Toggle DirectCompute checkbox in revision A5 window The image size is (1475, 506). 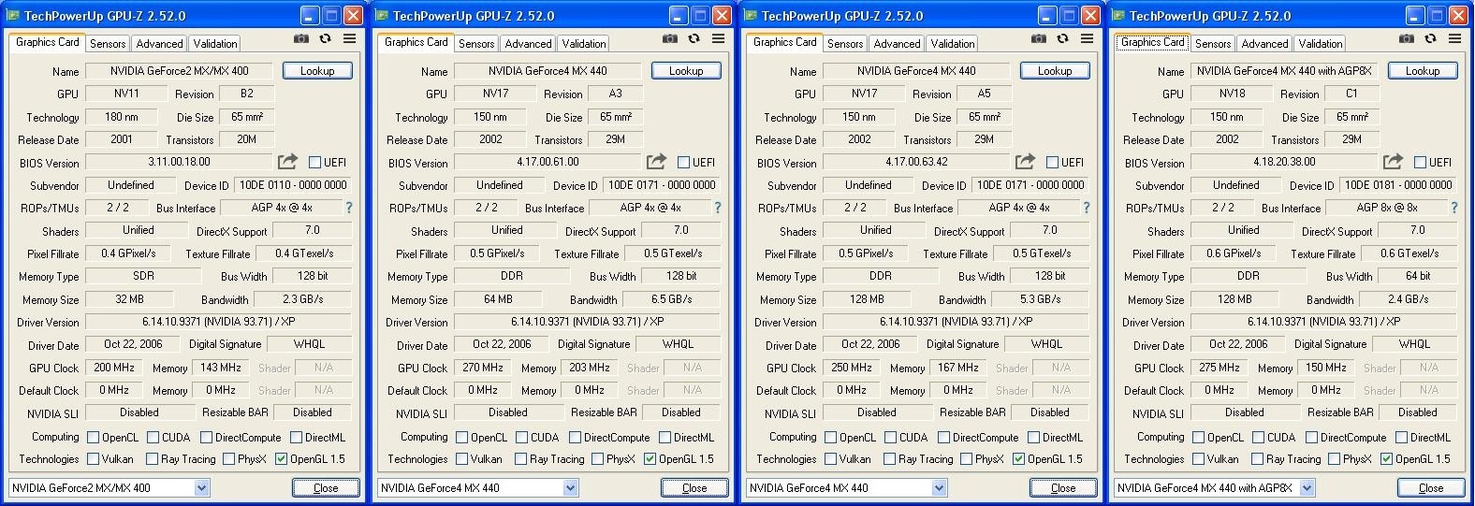[943, 438]
